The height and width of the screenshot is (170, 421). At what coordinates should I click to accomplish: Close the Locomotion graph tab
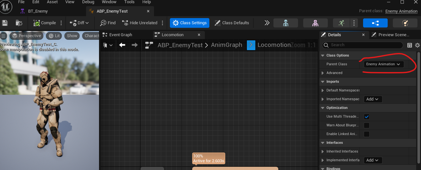[x=199, y=35]
